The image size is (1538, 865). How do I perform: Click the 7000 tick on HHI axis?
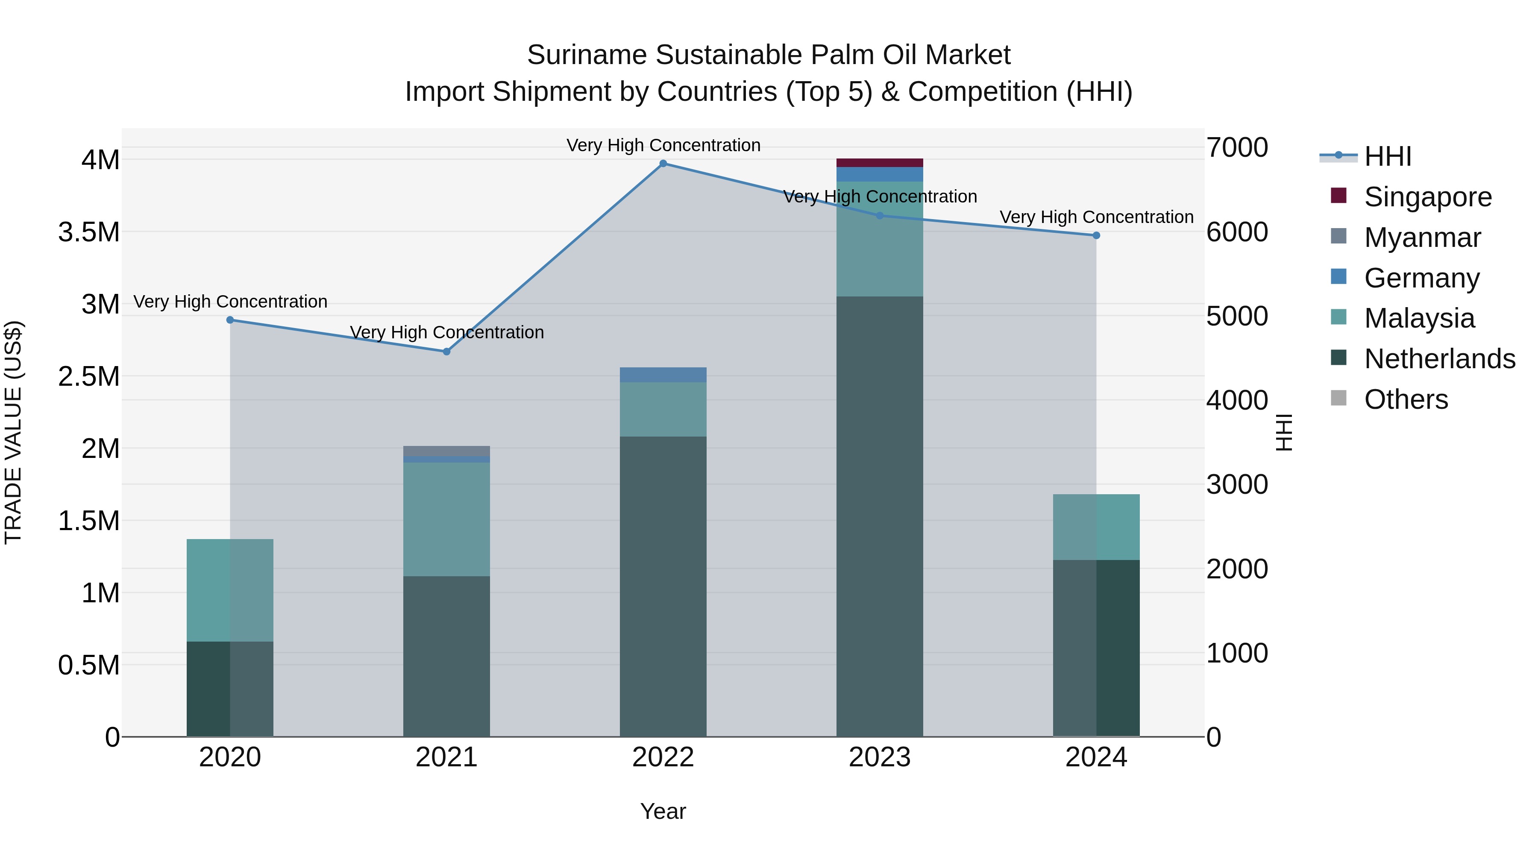(x=1237, y=147)
